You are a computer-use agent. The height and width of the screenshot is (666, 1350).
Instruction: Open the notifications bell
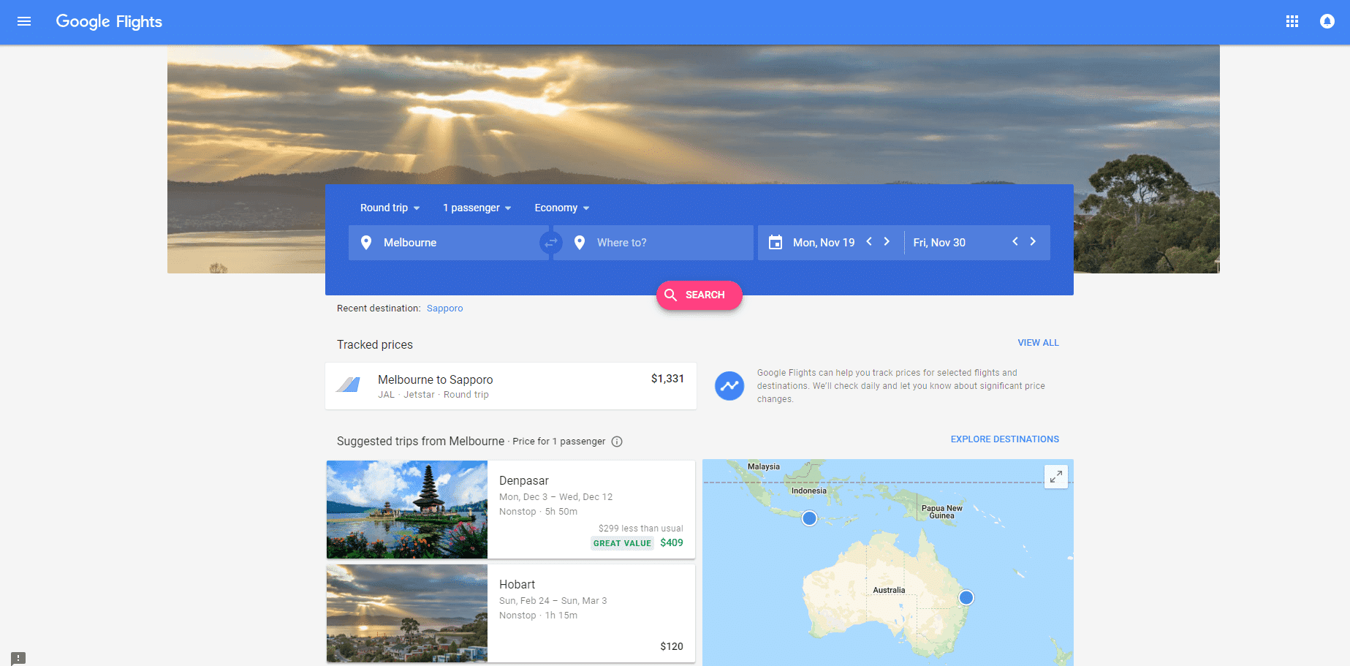tap(1327, 21)
